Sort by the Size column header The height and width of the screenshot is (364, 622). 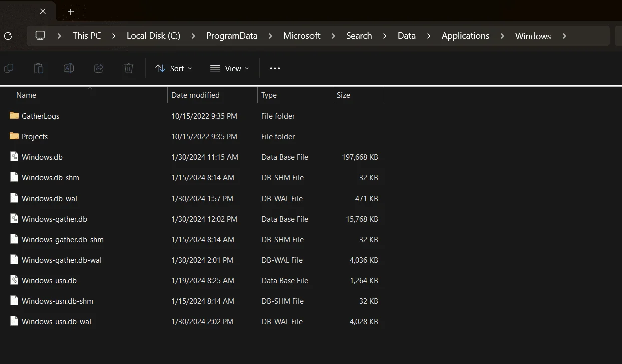point(343,95)
